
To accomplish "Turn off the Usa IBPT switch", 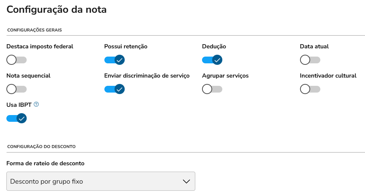I will click(x=17, y=118).
